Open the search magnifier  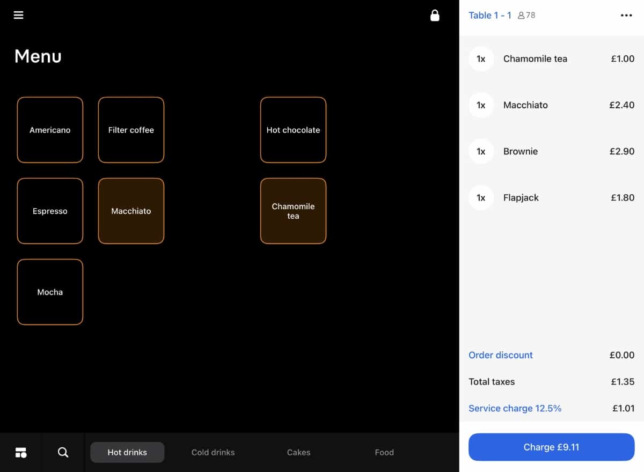click(x=63, y=452)
